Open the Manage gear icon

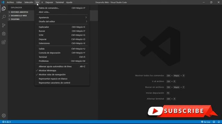tap(4, 115)
